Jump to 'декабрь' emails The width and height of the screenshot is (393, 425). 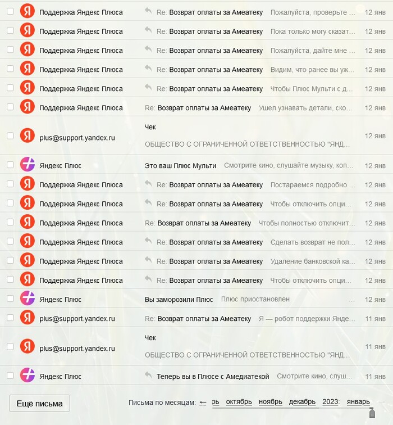(302, 402)
